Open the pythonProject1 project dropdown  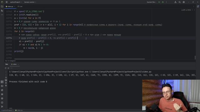click(x=16, y=2)
